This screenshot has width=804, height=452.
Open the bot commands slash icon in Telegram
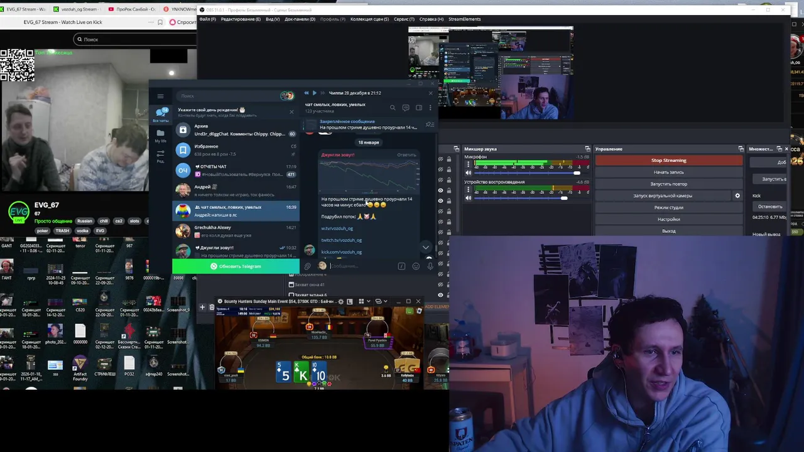point(401,266)
